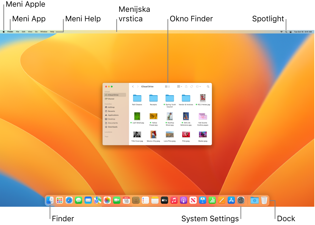Open the view options dropdown in the toolbar

pos(179,87)
